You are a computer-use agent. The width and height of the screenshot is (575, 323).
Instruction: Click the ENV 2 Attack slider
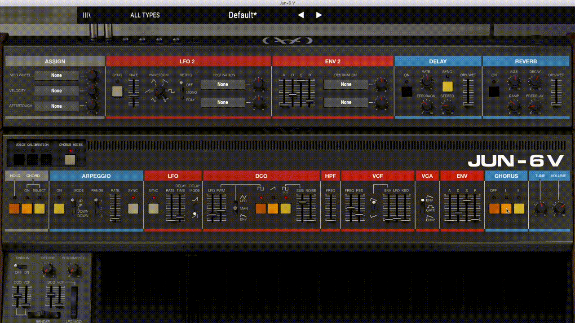284,93
